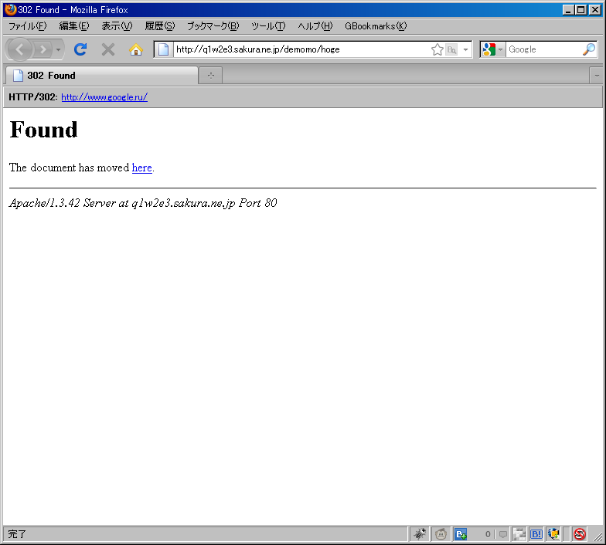606x545 pixels.
Task: Click the 完了 status bar text
Action: (17, 534)
